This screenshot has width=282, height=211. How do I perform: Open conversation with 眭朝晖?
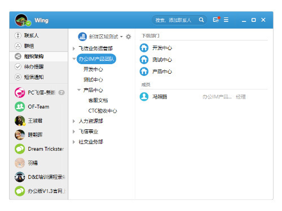tap(39, 134)
